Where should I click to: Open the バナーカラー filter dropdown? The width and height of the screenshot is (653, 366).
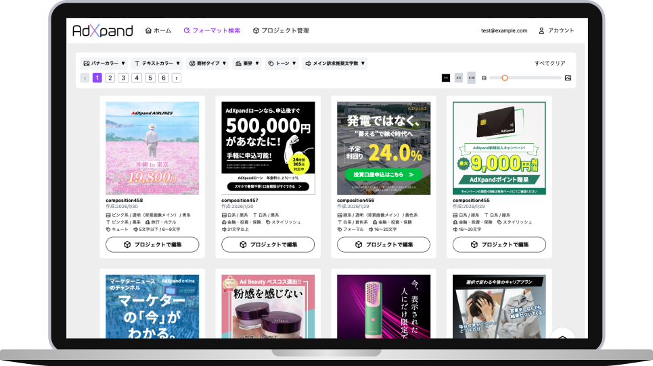point(104,63)
